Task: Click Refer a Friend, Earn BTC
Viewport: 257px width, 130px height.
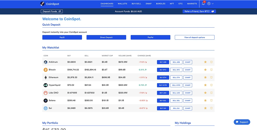Action: click(x=199, y=11)
